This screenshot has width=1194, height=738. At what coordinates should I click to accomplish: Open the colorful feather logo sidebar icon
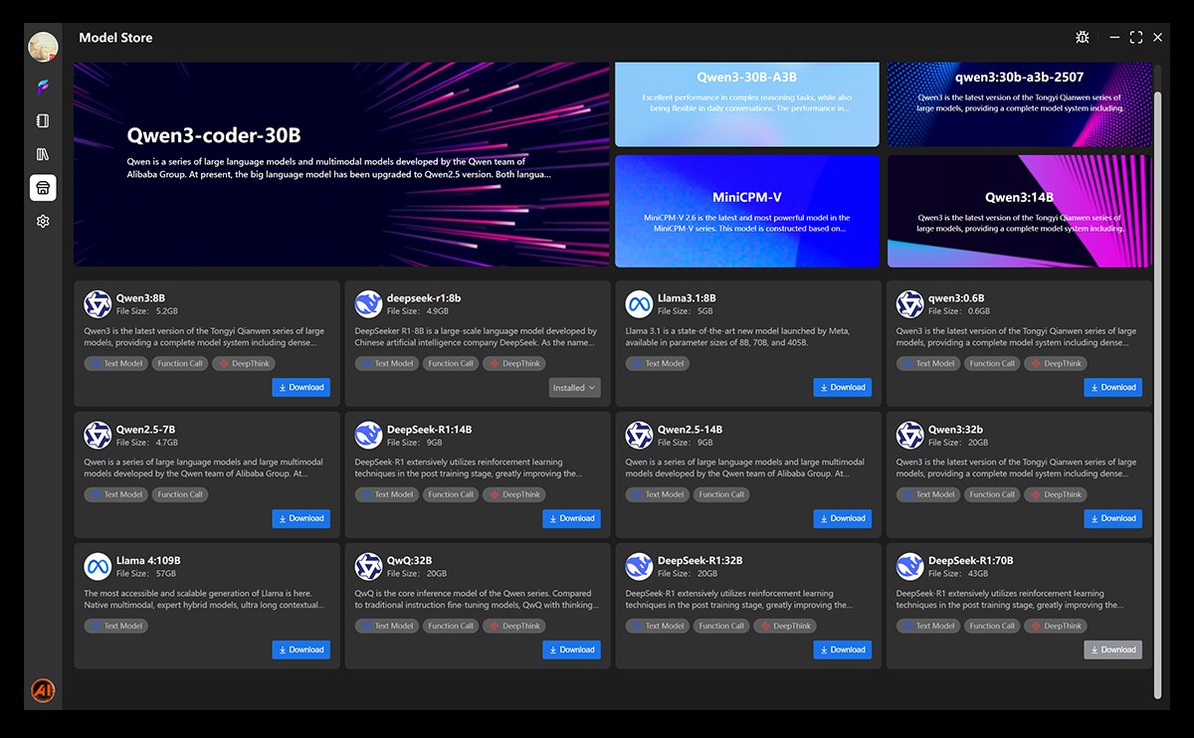[x=43, y=87]
